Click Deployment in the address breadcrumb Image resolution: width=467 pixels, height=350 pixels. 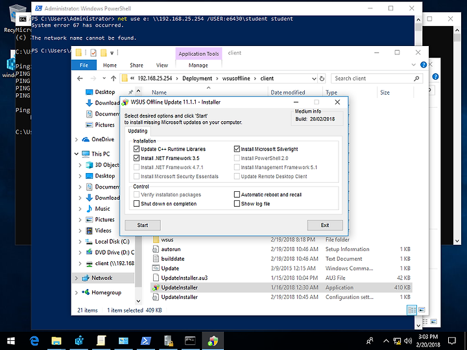coord(197,78)
